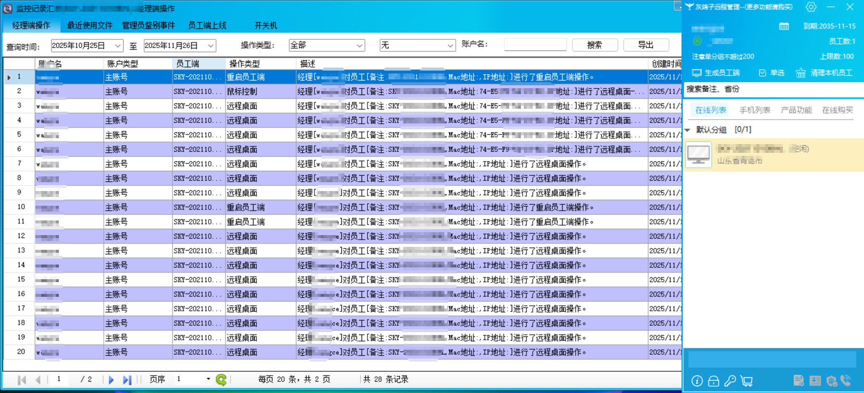Jump to last page of records

(x=127, y=380)
